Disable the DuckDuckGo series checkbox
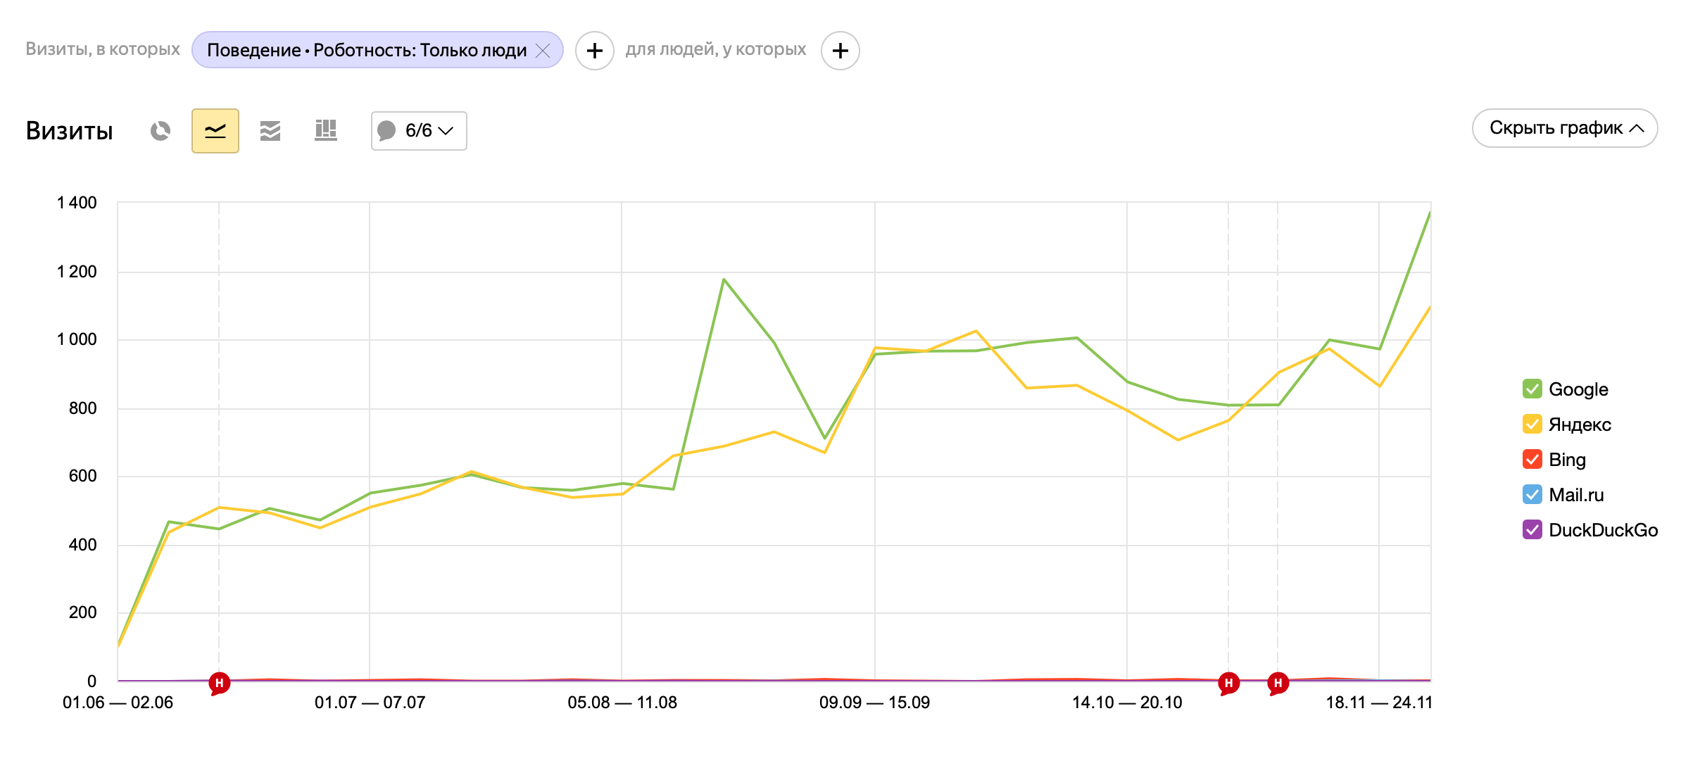This screenshot has height=780, width=1681. tap(1532, 529)
